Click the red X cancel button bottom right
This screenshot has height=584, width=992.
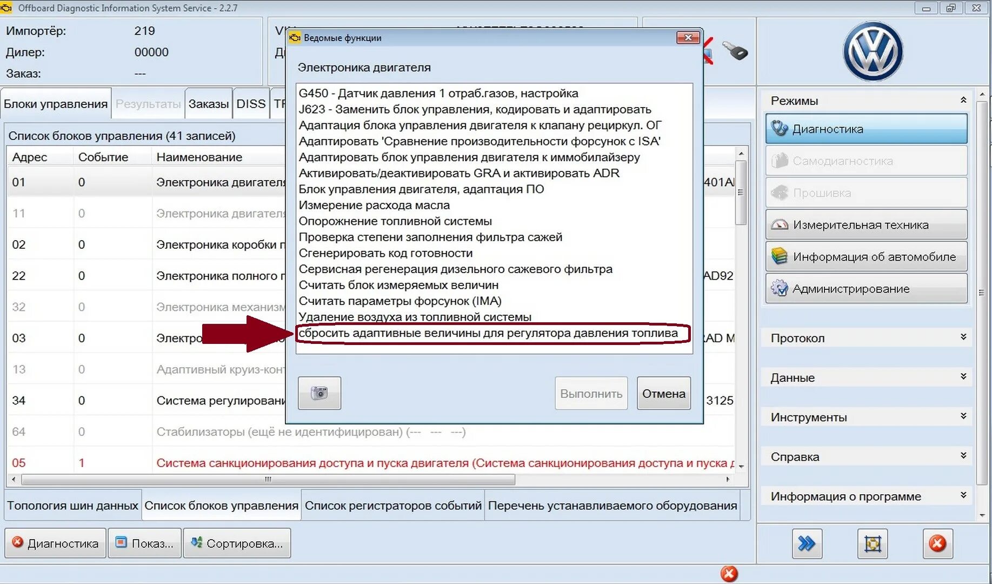click(x=937, y=543)
